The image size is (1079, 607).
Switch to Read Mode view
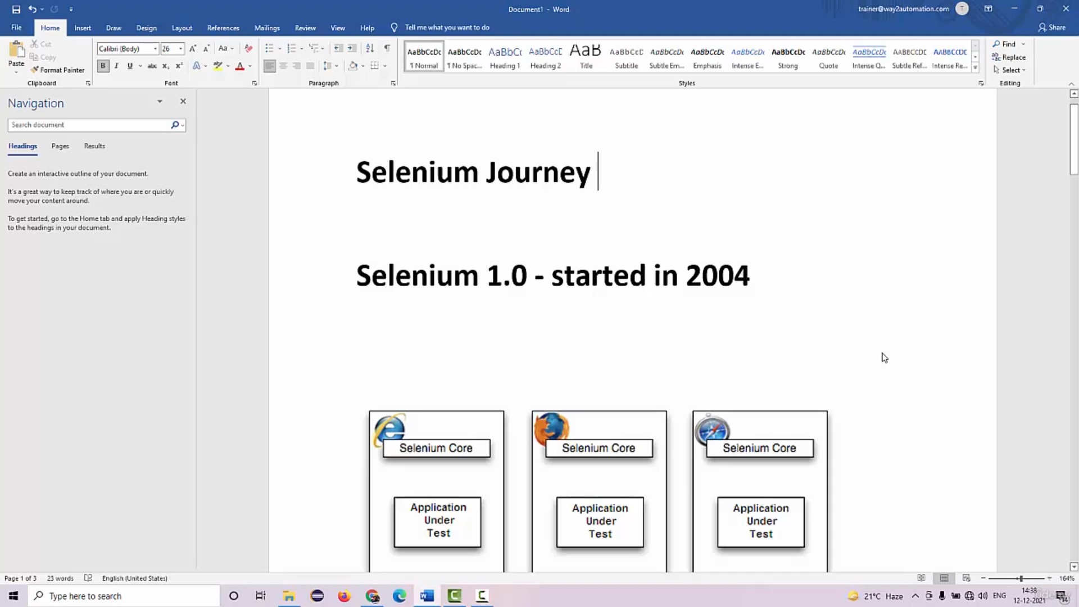[x=921, y=578]
